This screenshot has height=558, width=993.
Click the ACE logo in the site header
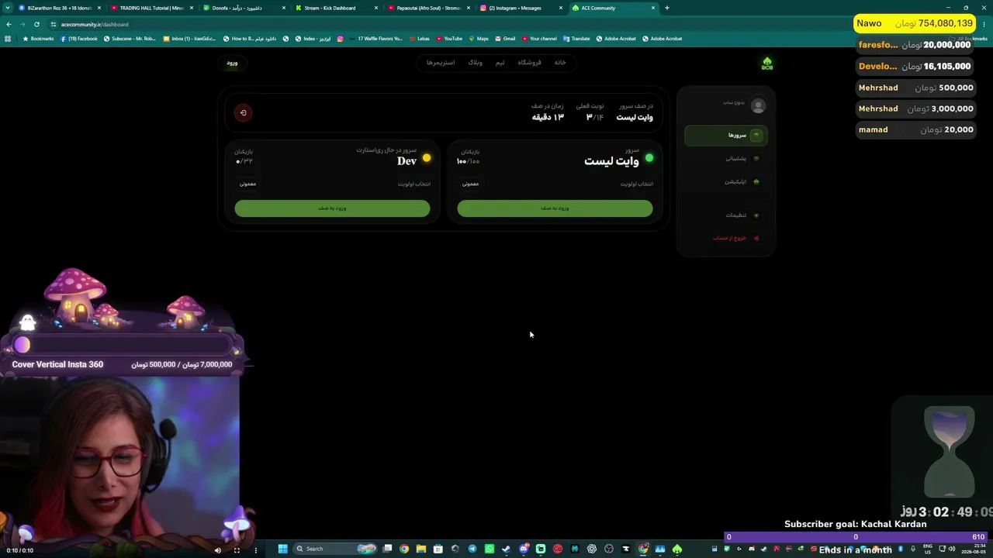click(x=767, y=64)
